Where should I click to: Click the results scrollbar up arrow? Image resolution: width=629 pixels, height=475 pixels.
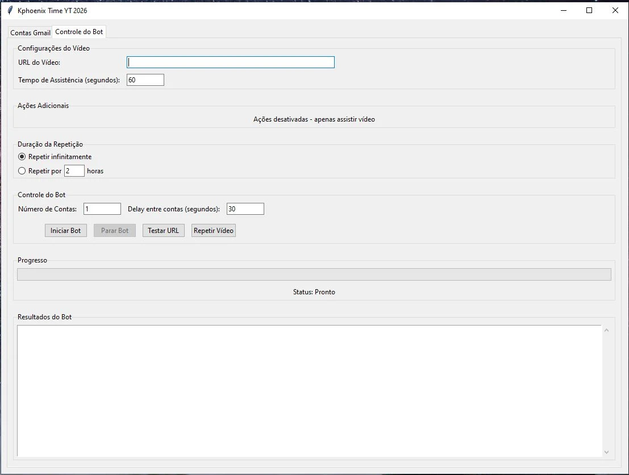(606, 330)
